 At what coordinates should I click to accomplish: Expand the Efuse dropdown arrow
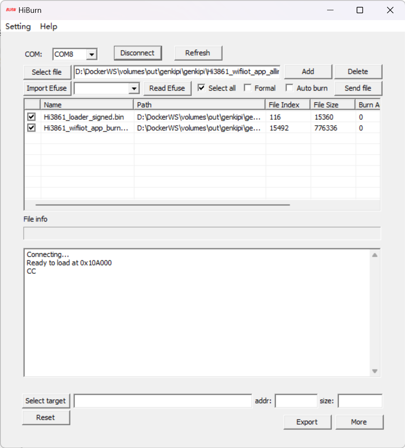coord(134,89)
